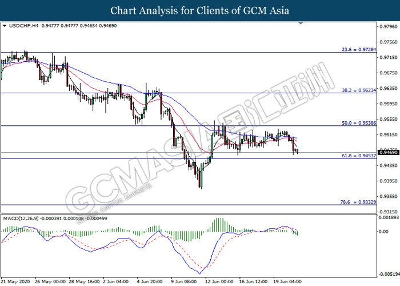The image size is (400, 286).
Task: Select the chart shift triangle marker
Action: point(301,23)
